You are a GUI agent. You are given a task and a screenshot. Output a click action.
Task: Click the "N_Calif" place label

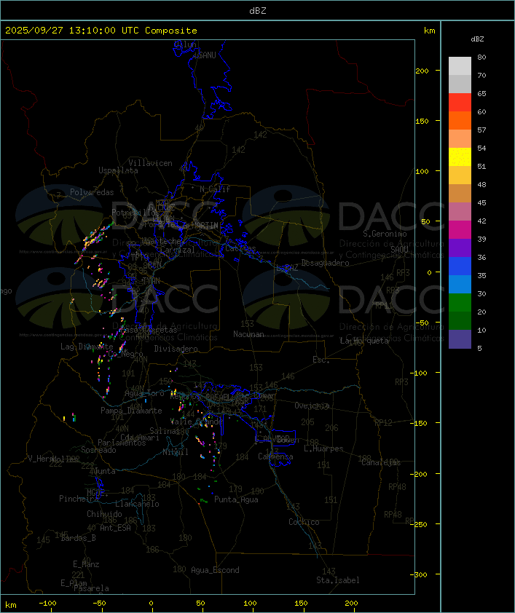[215, 189]
